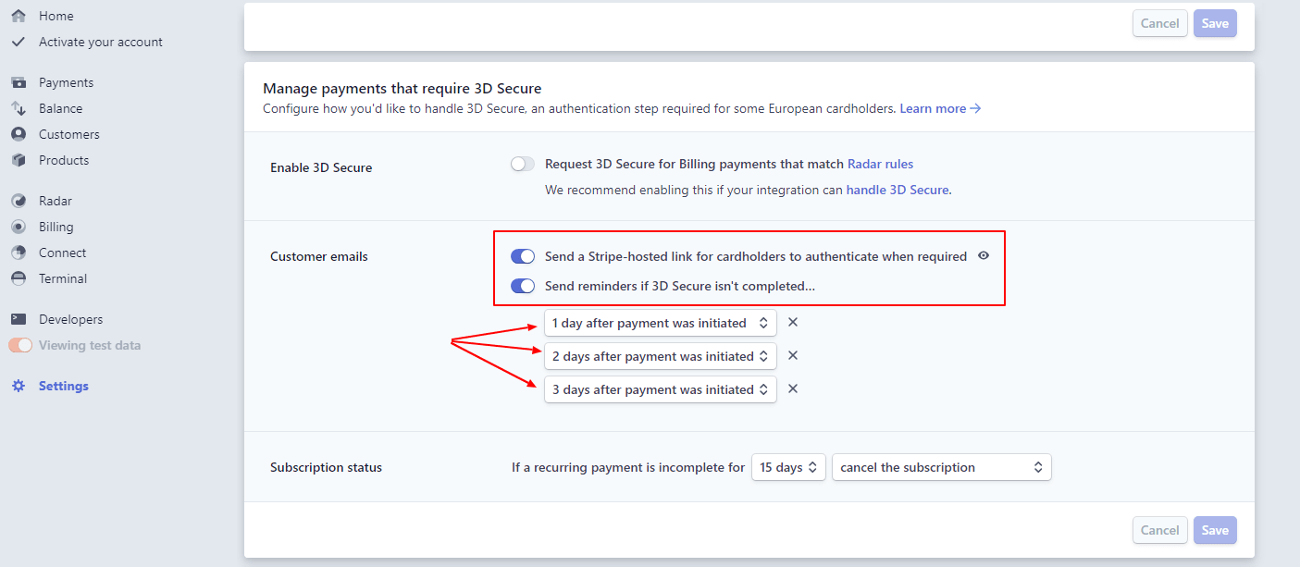Open Radar label in sidebar
1300x567 pixels.
click(x=56, y=201)
